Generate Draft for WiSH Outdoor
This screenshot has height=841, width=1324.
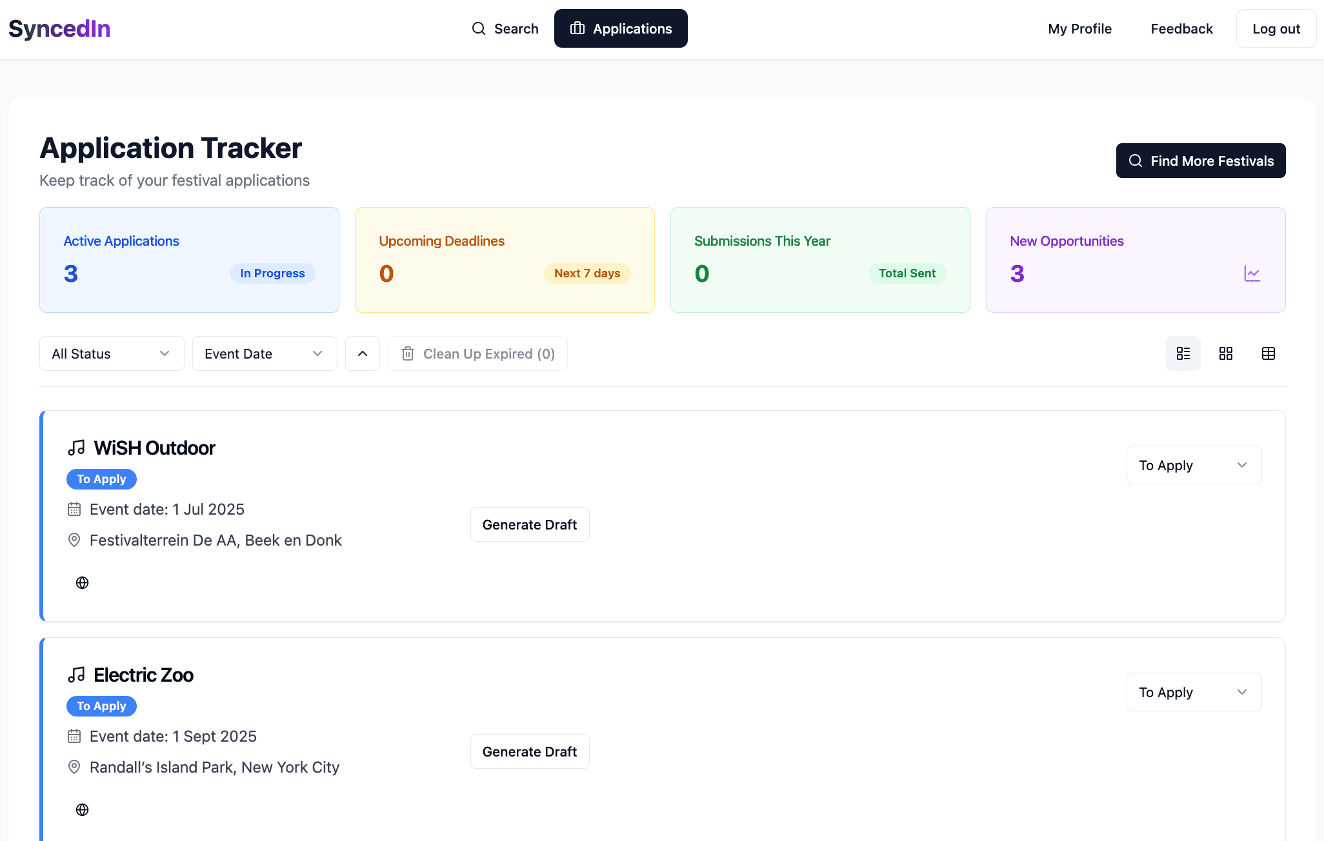pos(529,524)
